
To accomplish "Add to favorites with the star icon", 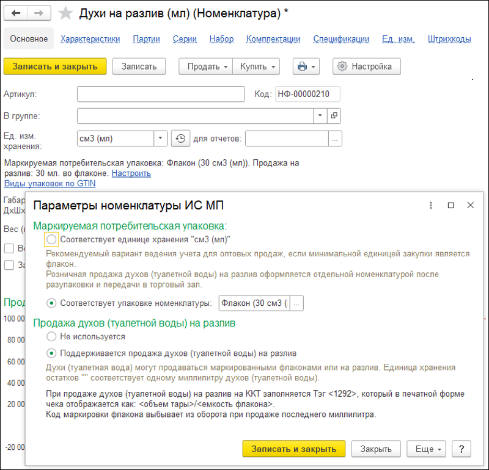I will point(65,13).
